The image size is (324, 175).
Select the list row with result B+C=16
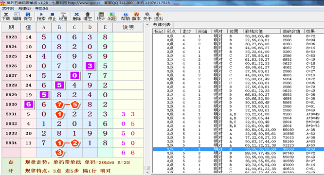(x=238, y=122)
